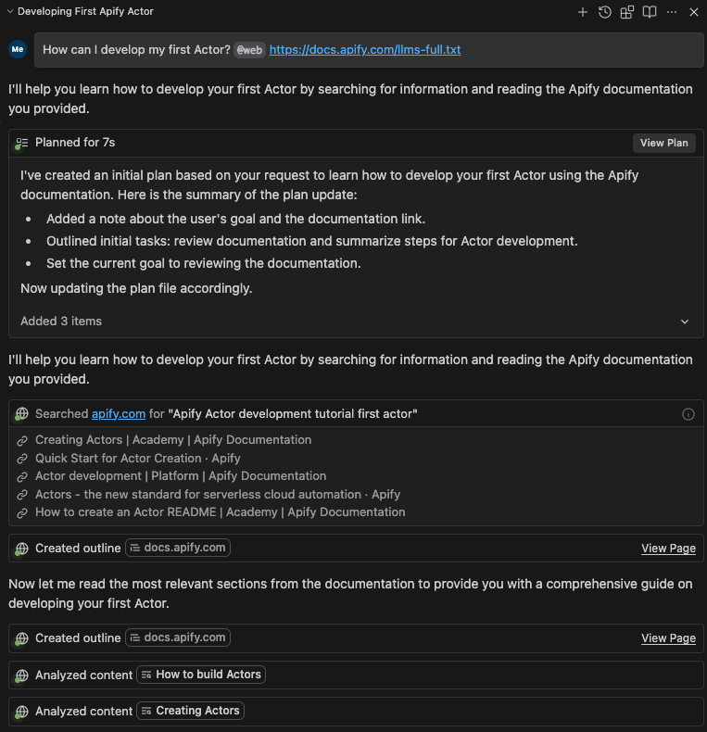The height and width of the screenshot is (732, 707).
Task: Open the grid-shaped panel icon in header
Action: click(627, 12)
